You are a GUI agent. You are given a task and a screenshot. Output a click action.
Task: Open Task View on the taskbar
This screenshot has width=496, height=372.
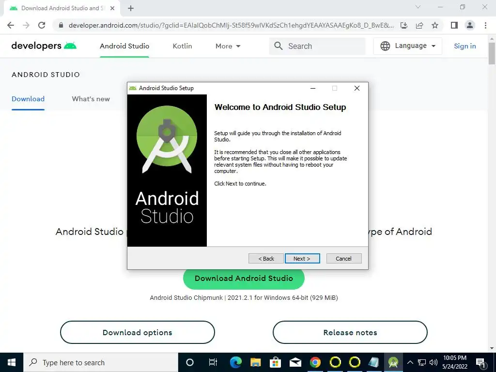[x=213, y=362]
